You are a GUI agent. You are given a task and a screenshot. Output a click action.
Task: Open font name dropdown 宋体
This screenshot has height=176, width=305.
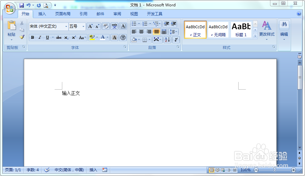[66, 26]
